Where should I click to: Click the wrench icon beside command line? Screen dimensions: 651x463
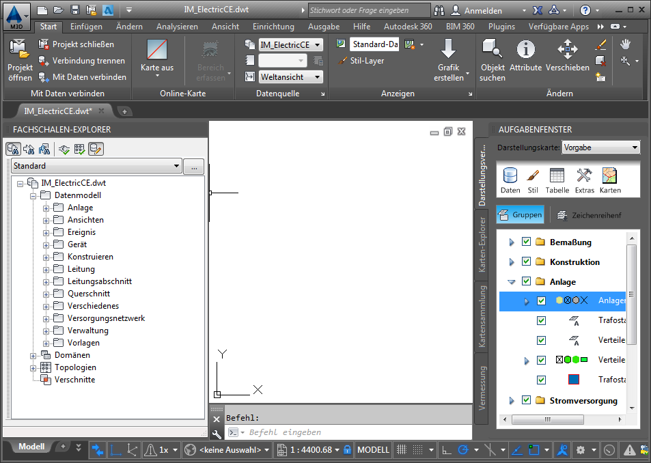tap(217, 434)
